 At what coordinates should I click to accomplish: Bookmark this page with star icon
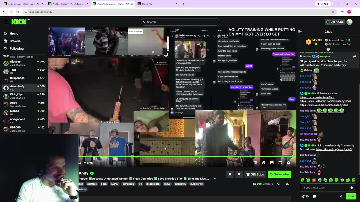333,12
